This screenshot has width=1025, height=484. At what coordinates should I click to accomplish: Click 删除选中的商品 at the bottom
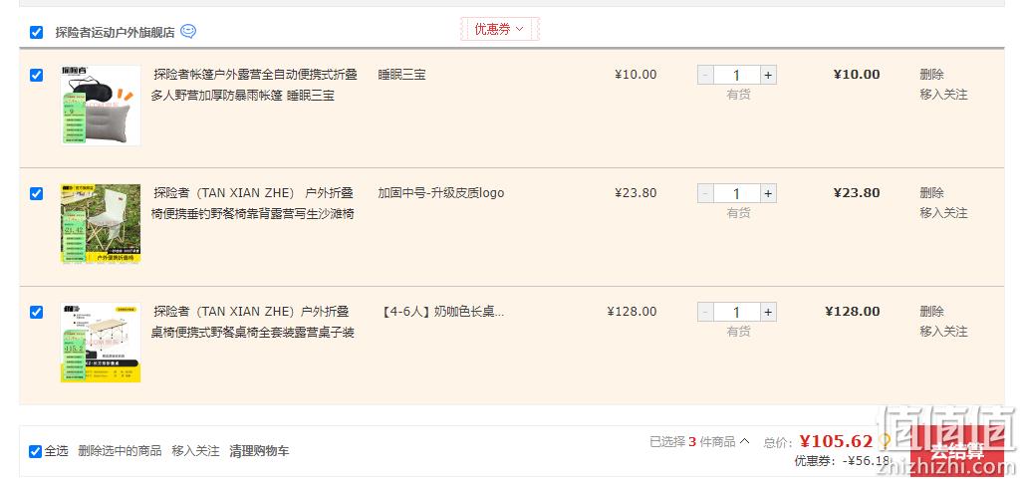tap(120, 451)
